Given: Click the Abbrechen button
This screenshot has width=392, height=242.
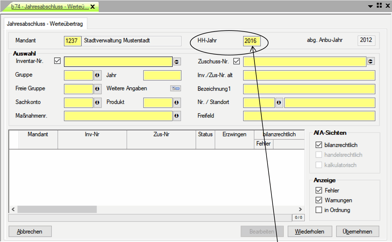Looking at the screenshot, I should [x=30, y=231].
